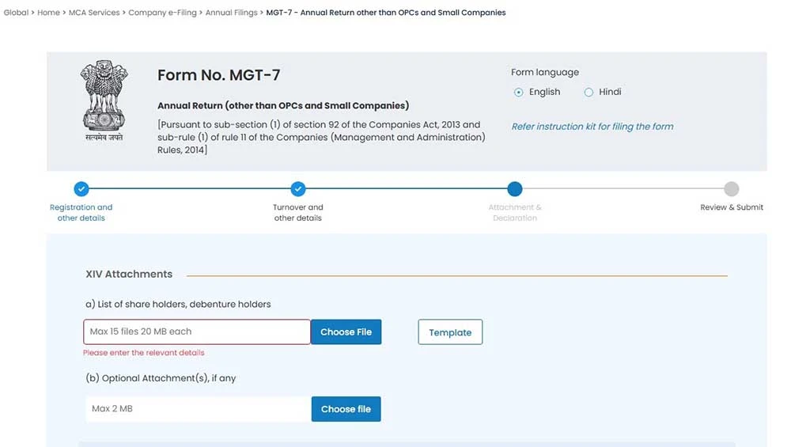Go to Turnover and other details step
791x447 pixels.
[298, 212]
